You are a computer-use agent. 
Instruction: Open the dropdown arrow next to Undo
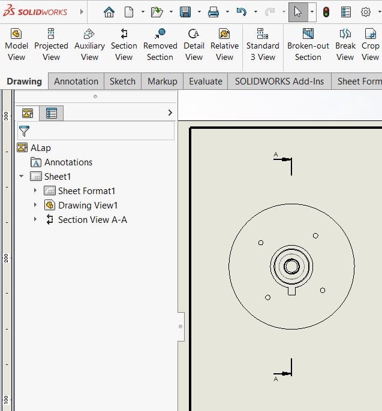pos(255,12)
